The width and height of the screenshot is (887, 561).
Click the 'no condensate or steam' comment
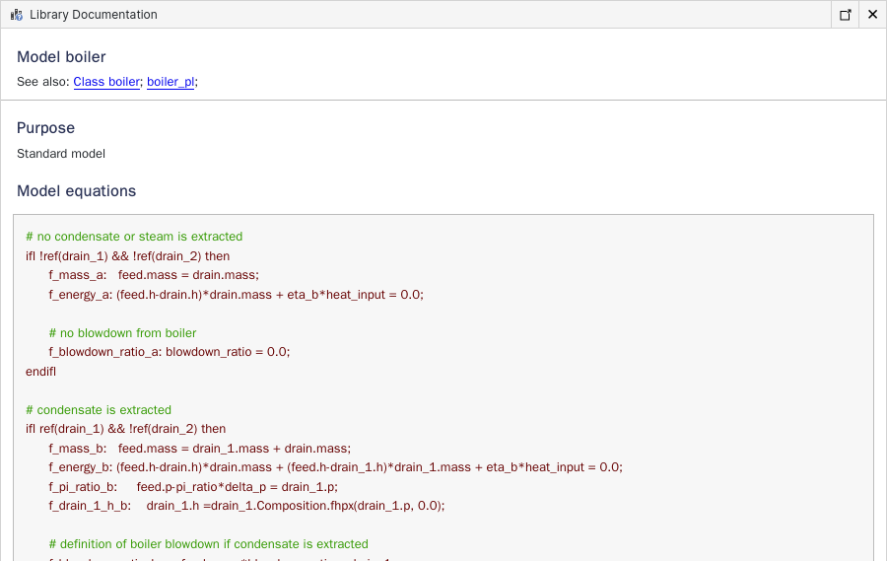(x=134, y=237)
